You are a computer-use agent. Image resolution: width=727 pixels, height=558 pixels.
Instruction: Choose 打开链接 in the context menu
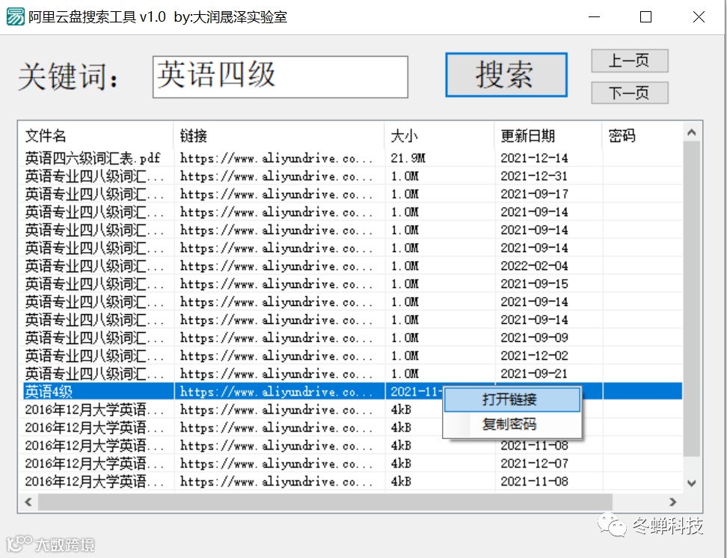512,399
